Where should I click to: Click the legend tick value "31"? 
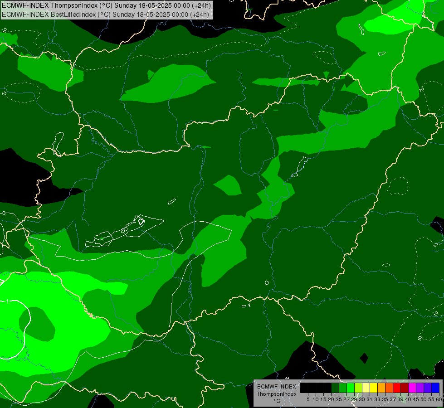[370, 399]
